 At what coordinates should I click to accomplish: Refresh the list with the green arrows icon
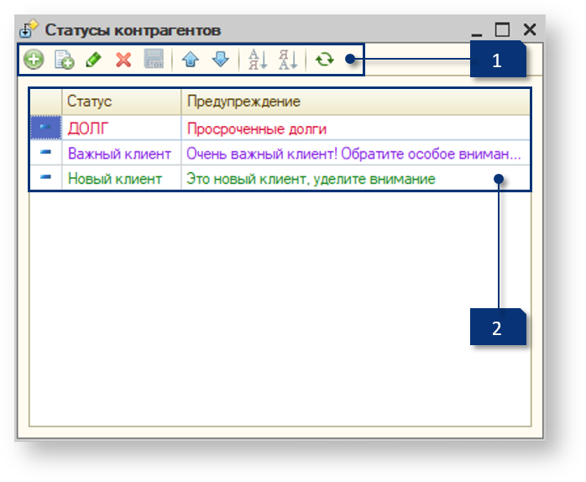click(x=324, y=59)
